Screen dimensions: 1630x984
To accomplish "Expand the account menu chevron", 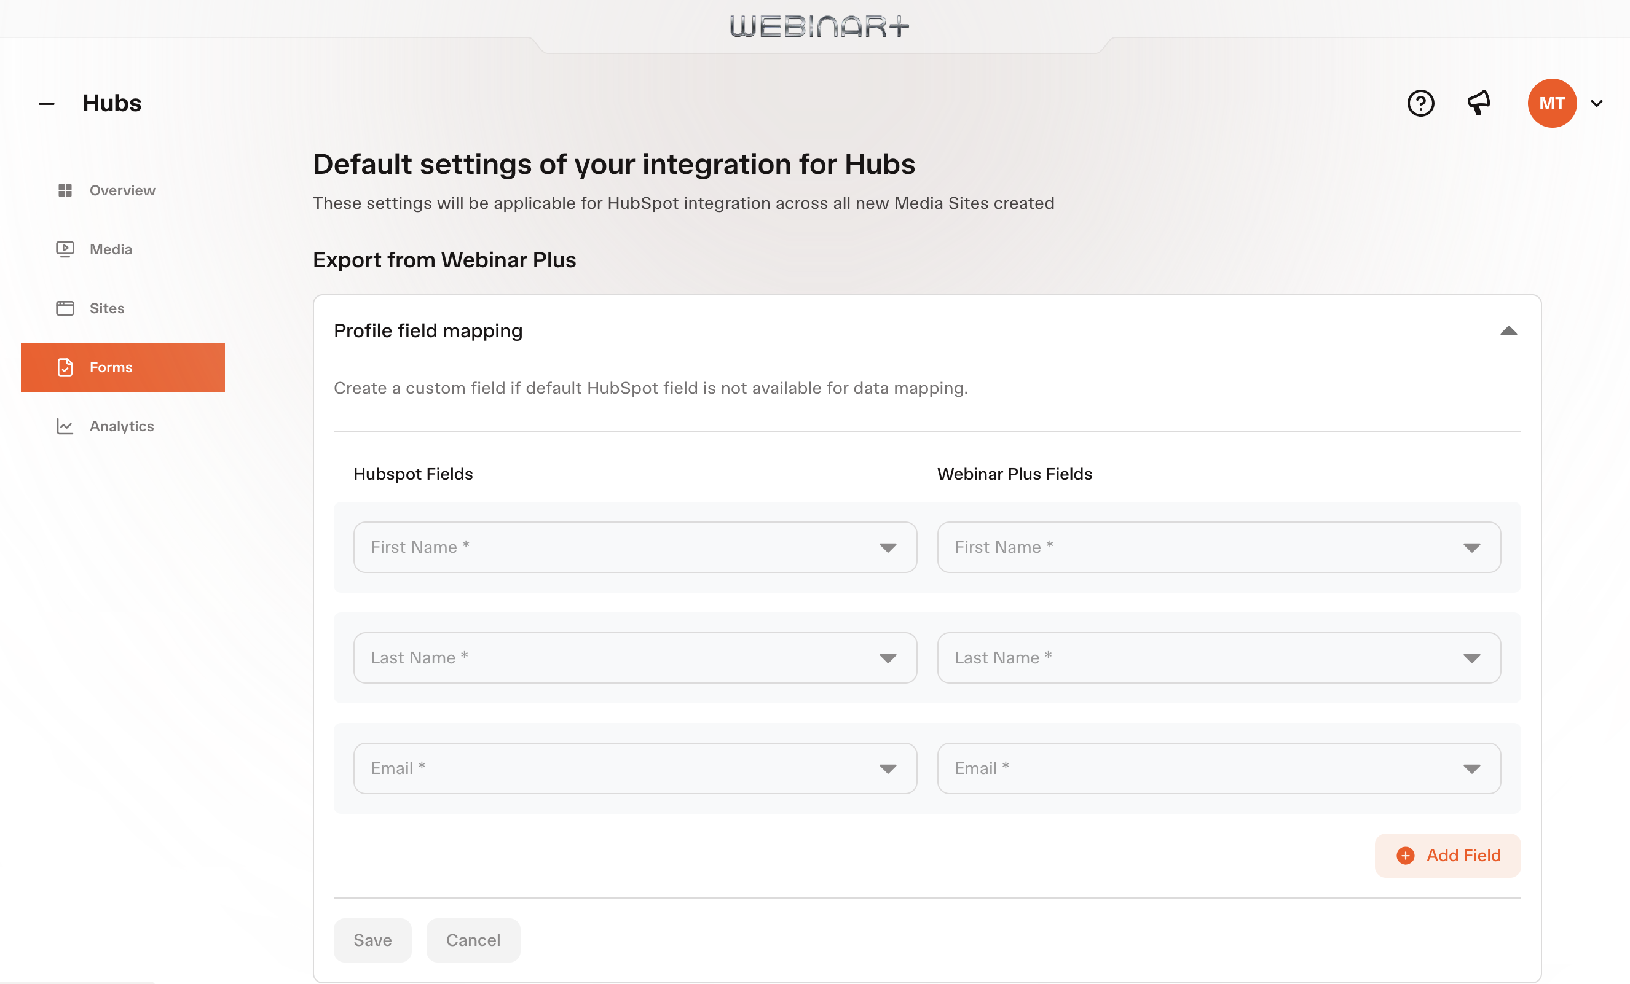I will [1597, 103].
